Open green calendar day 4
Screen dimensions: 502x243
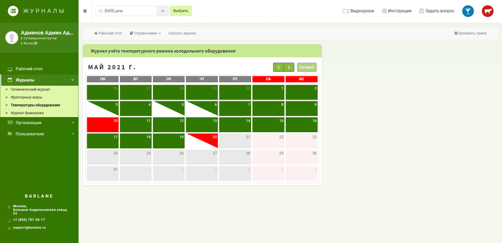click(136, 108)
